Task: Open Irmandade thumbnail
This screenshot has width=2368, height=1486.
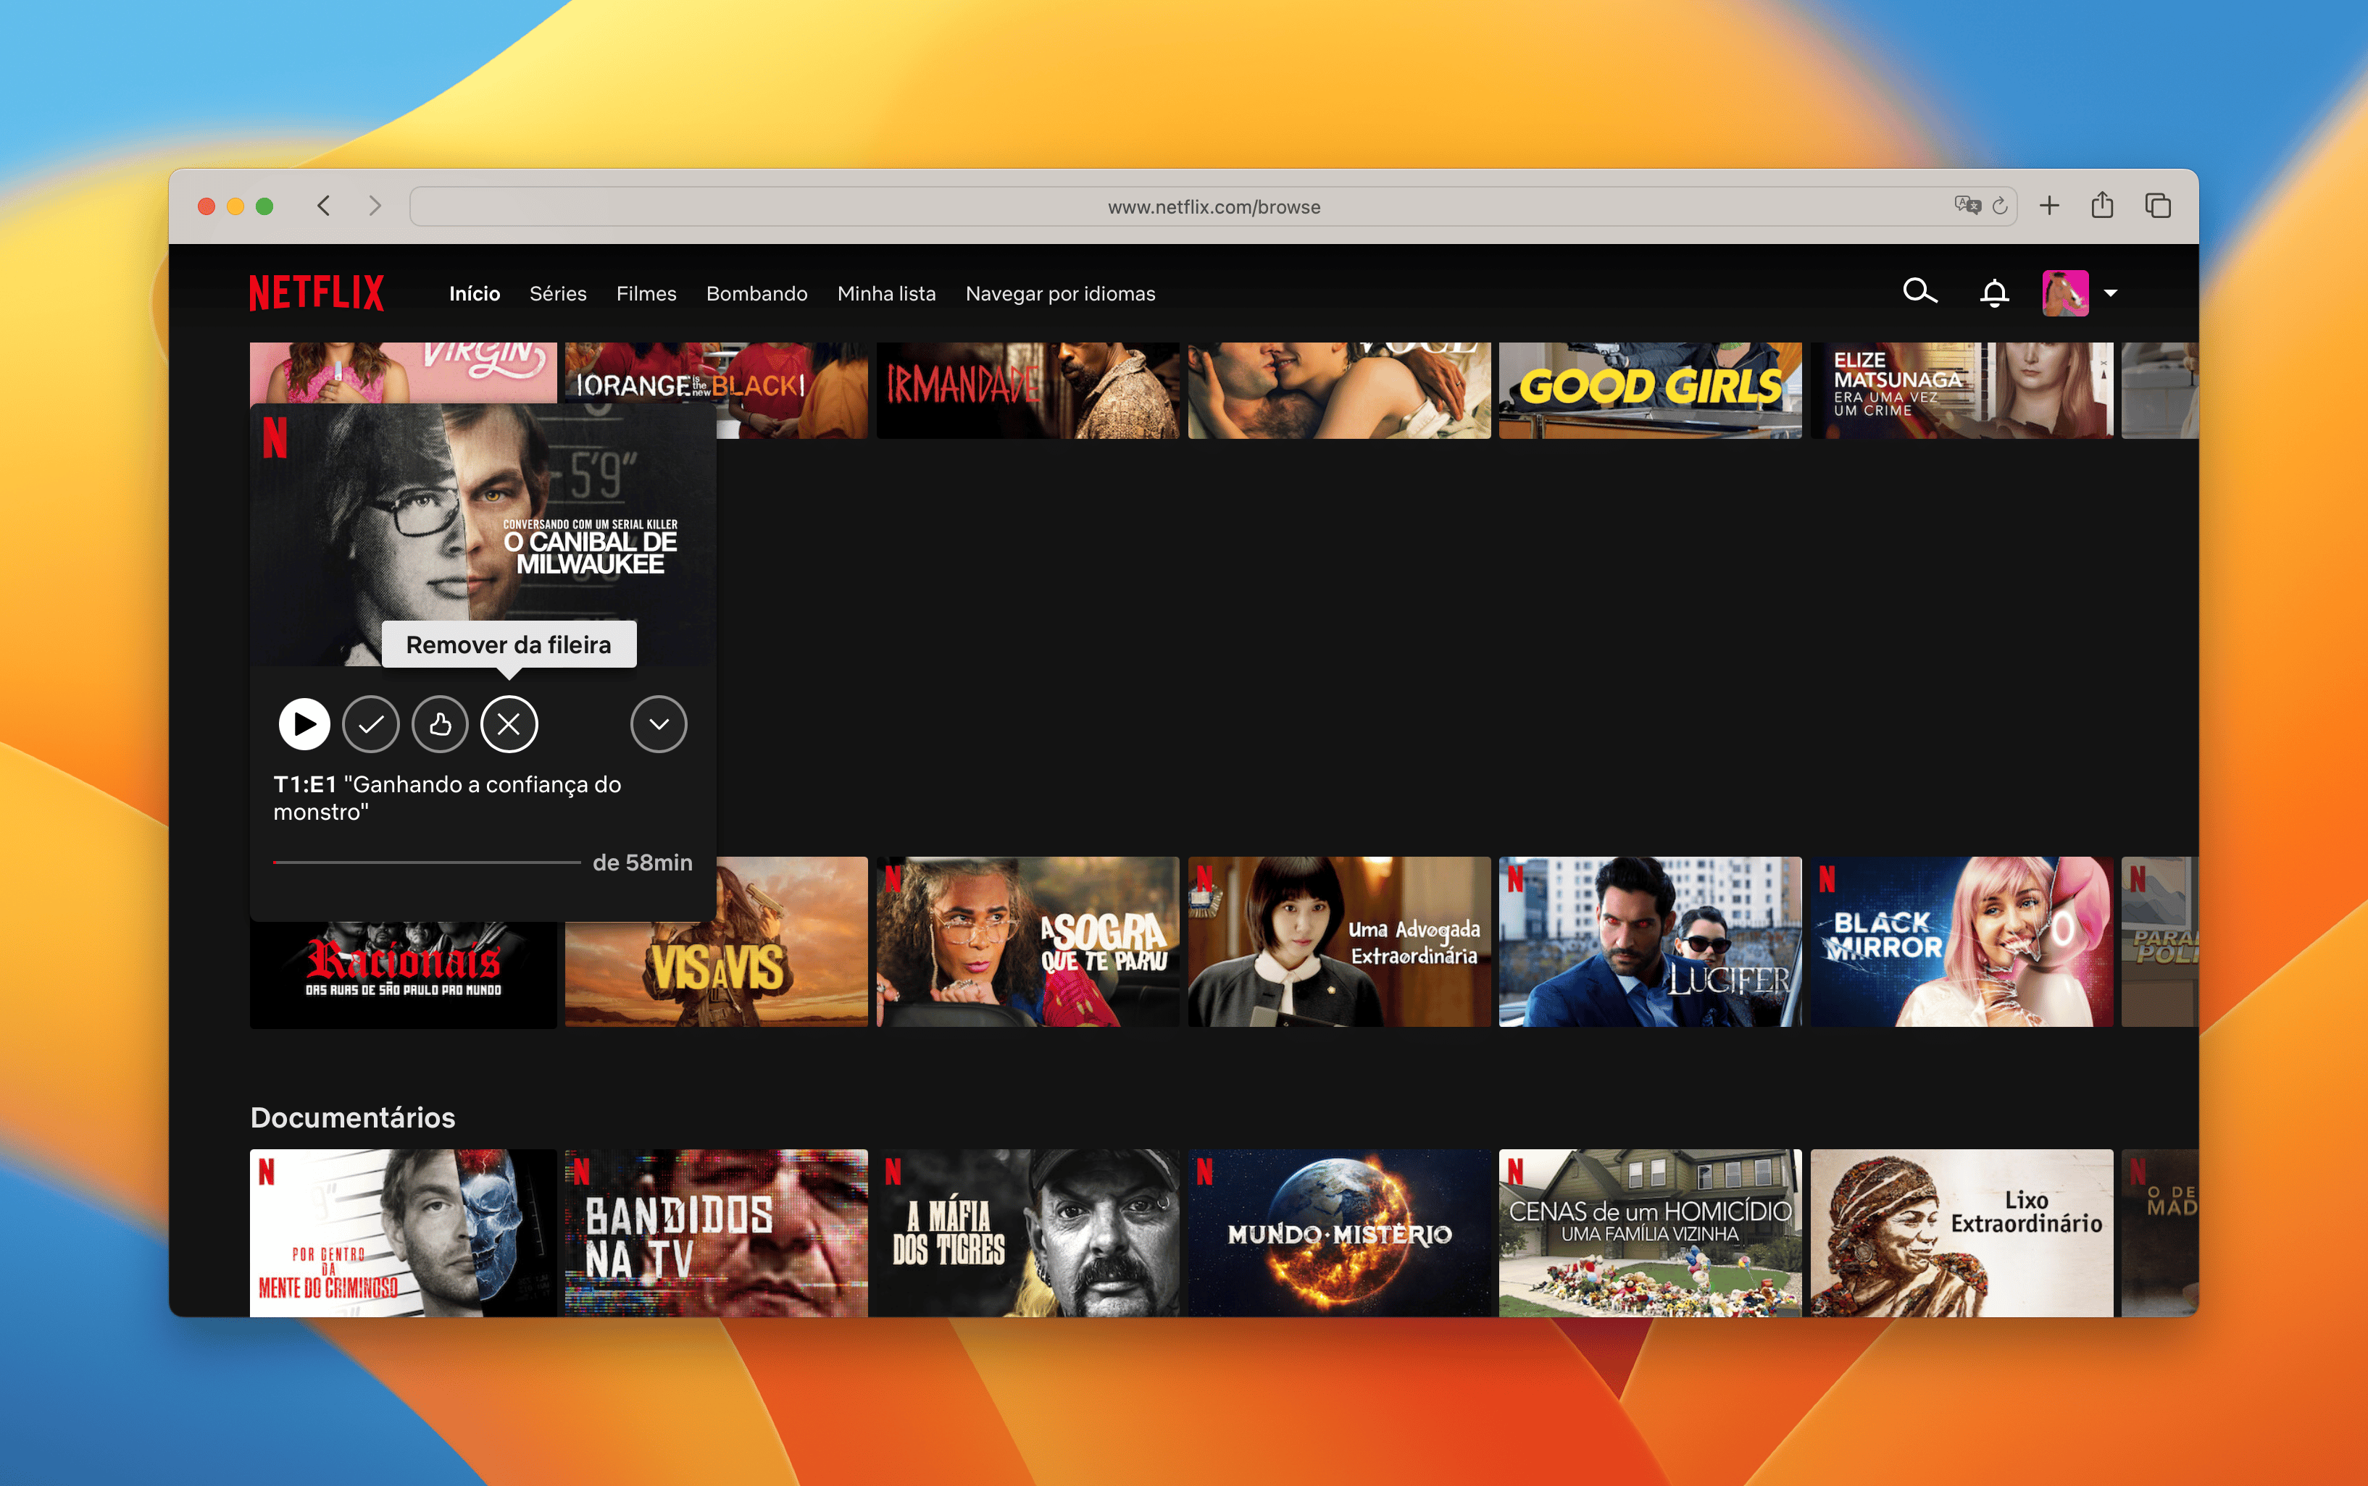Action: coord(1027,390)
